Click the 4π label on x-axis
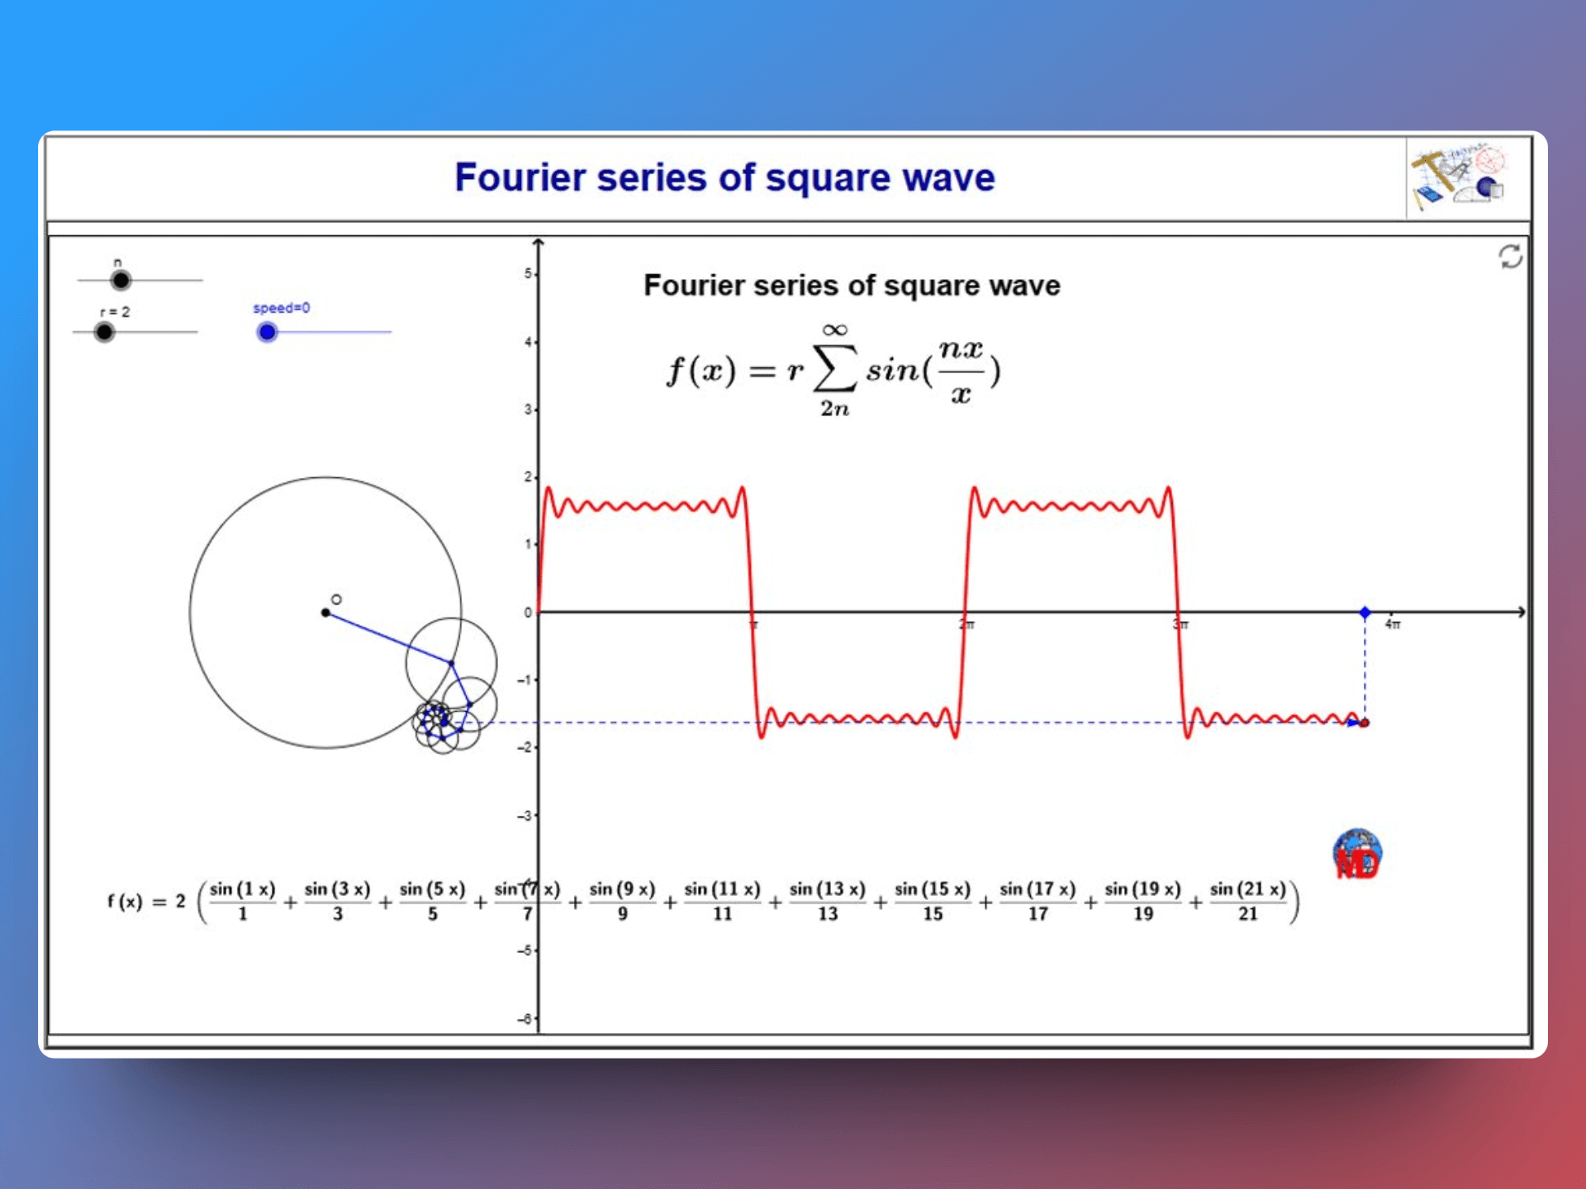This screenshot has width=1586, height=1189. 1393,624
